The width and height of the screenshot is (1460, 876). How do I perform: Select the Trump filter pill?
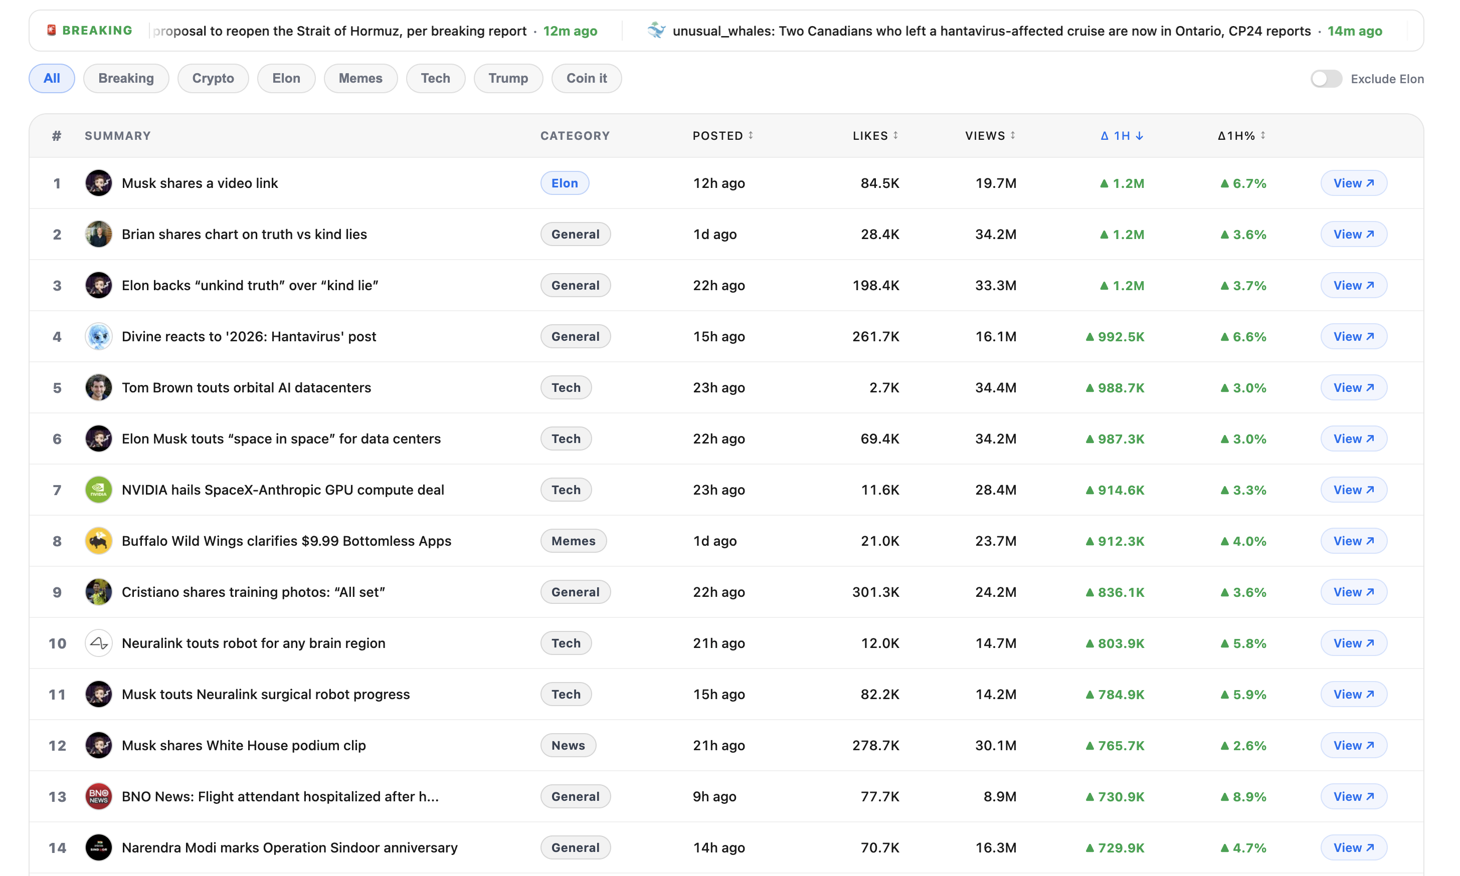(x=508, y=79)
